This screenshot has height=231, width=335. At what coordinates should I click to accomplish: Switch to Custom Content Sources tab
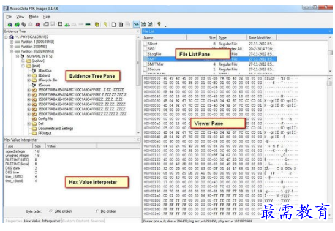pos(83,221)
